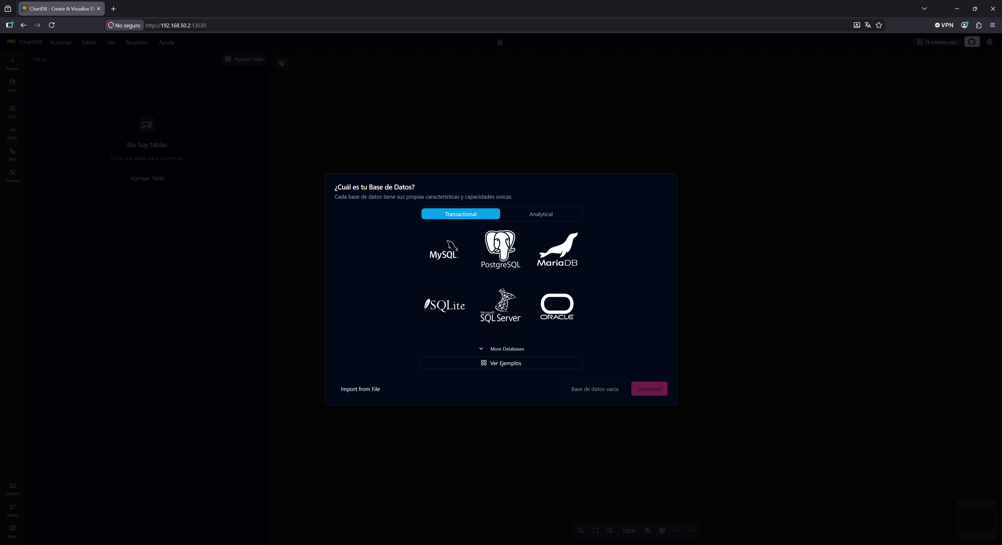
Task: Click the 11 minutes ago saved indicator
Action: [x=937, y=42]
